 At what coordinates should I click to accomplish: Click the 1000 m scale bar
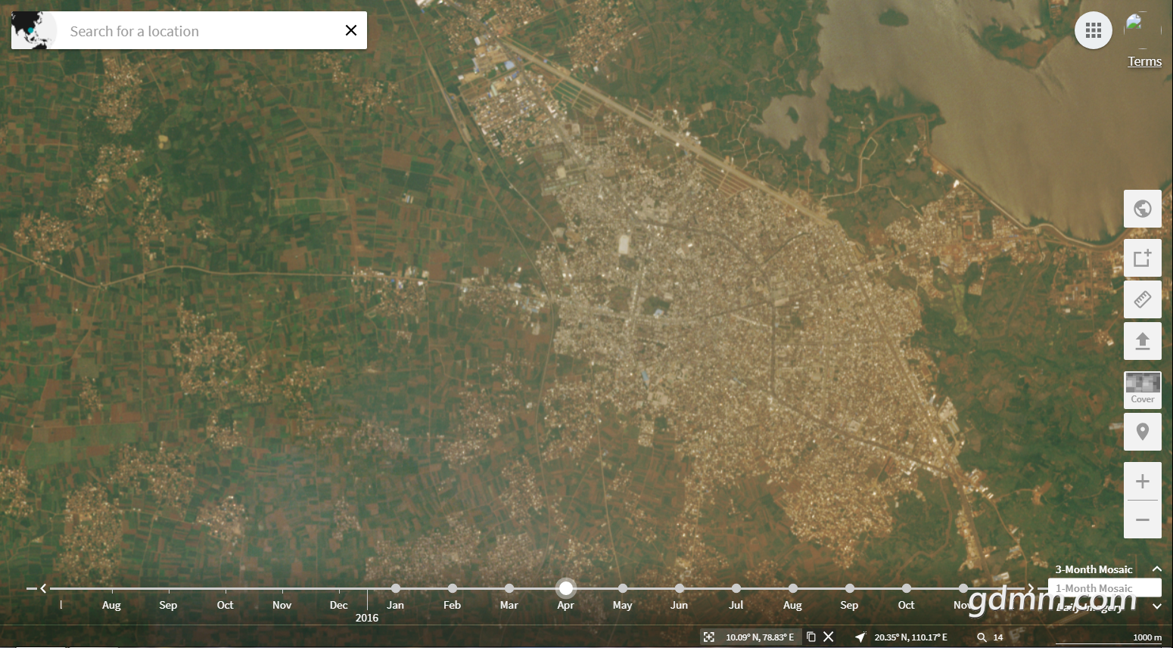click(x=1109, y=639)
